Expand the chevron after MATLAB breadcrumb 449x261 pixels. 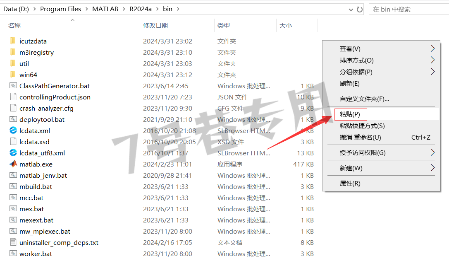point(124,9)
